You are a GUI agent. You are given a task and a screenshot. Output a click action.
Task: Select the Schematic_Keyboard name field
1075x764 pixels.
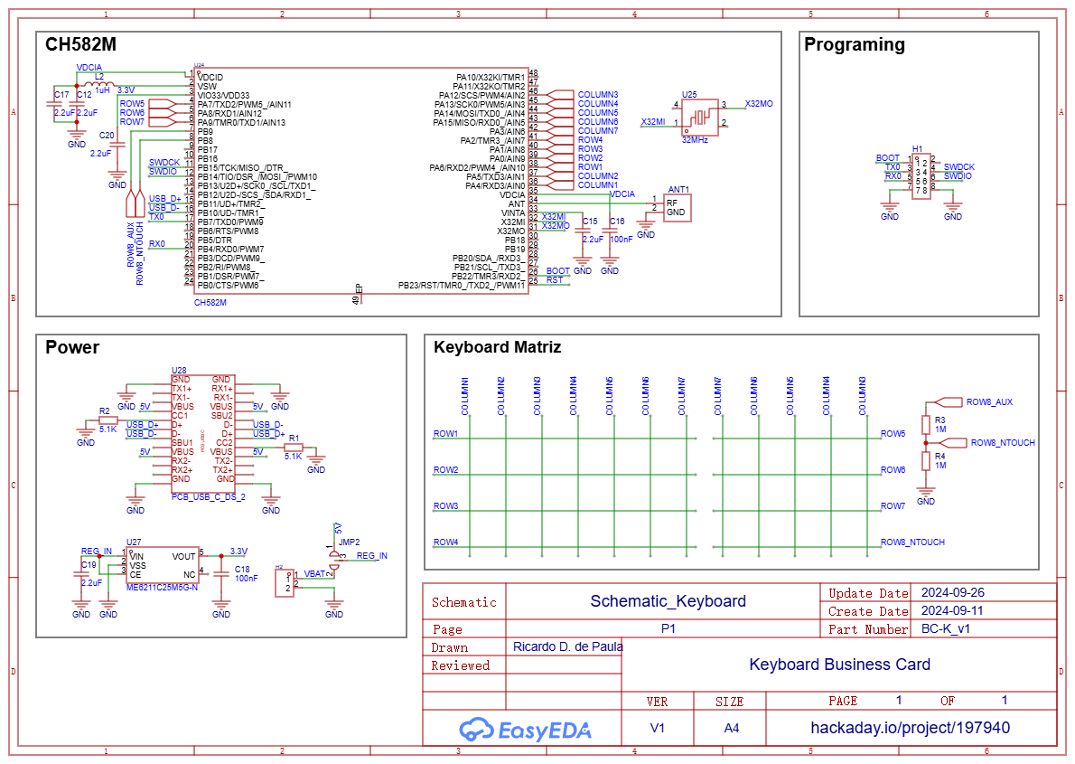668,601
